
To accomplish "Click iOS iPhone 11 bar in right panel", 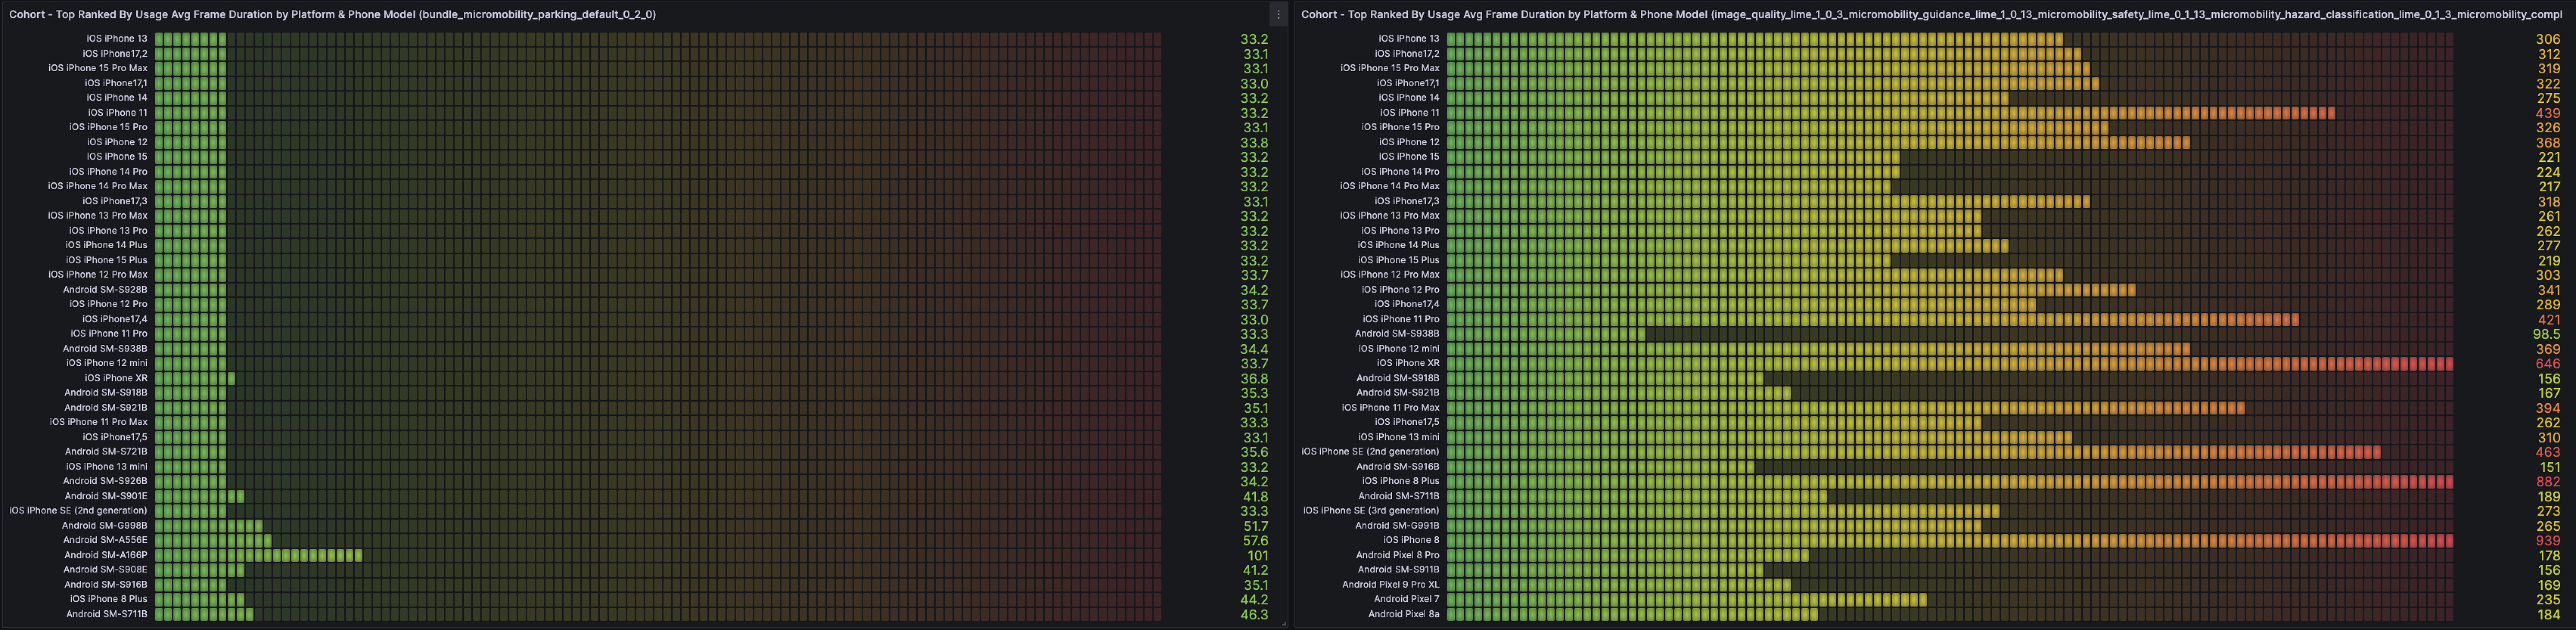I will 1890,113.
